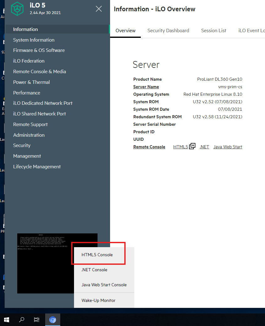Click the remote console thumbnail preview
The width and height of the screenshot is (265, 326).
45,263
